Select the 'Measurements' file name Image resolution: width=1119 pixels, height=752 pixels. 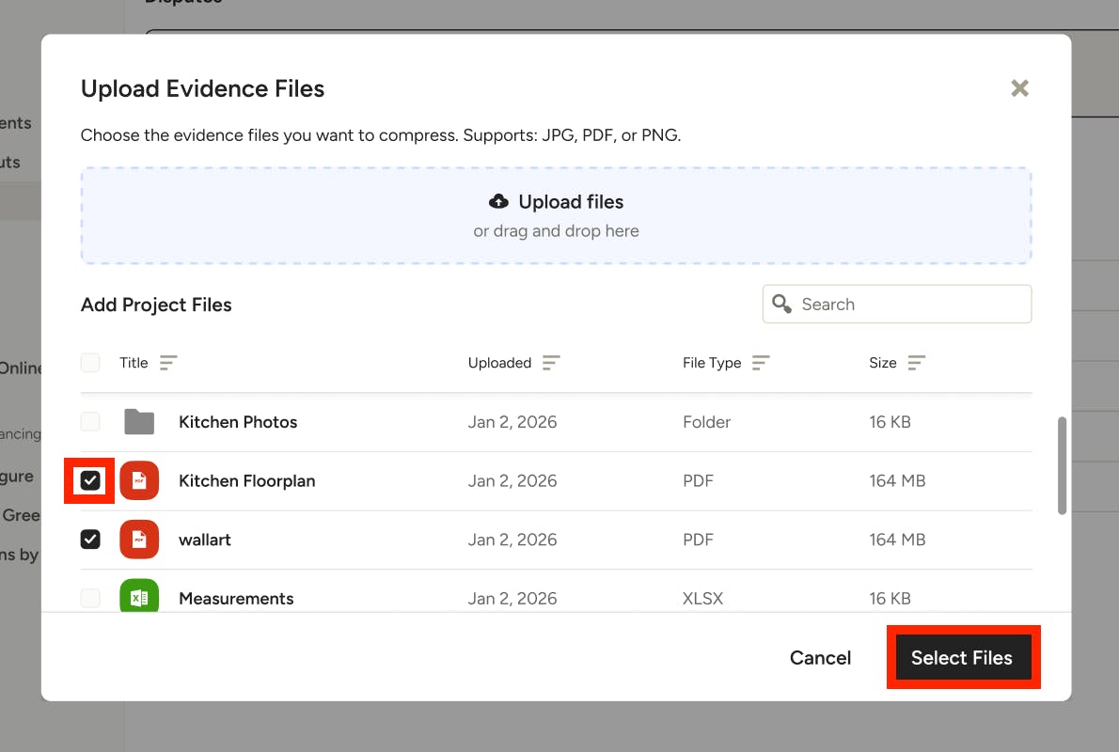pyautogui.click(x=236, y=599)
